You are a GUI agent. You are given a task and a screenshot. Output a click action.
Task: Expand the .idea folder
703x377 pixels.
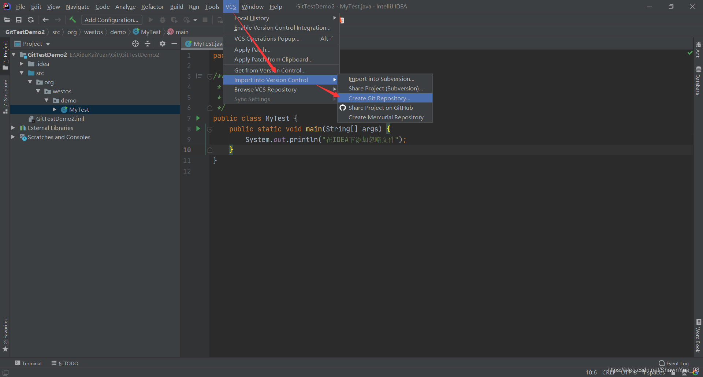(22, 64)
